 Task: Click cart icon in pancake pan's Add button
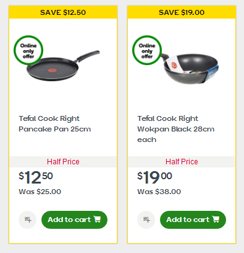pos(97,219)
